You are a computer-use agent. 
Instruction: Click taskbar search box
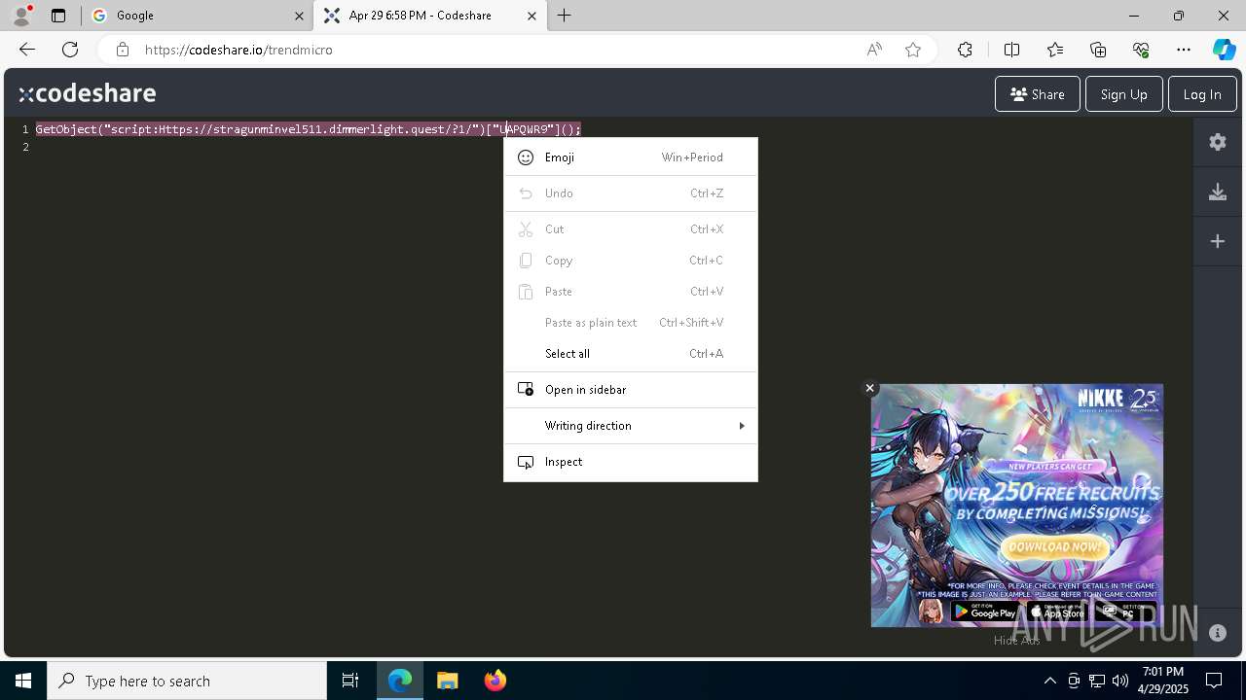pos(187,681)
